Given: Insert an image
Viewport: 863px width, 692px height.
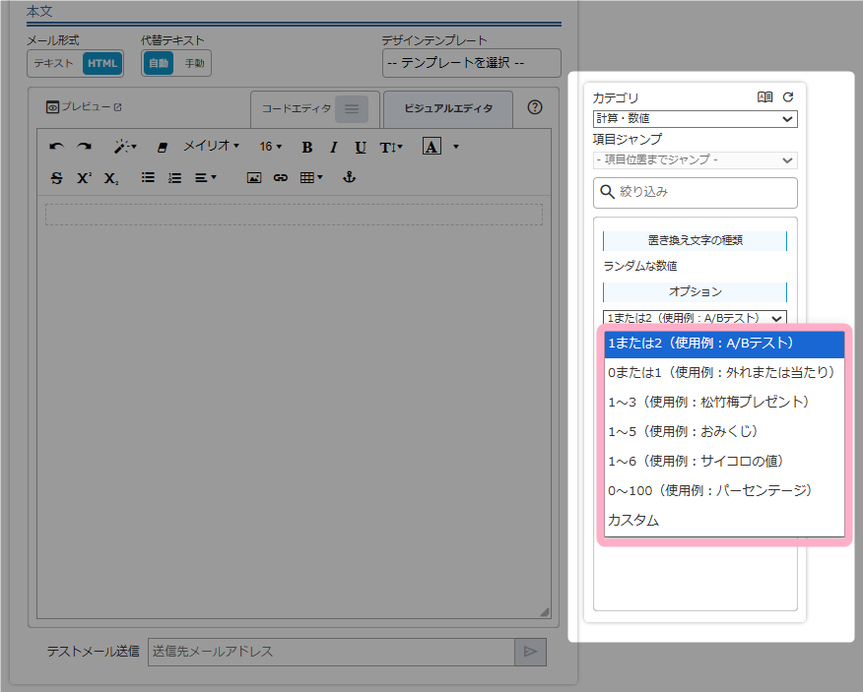Looking at the screenshot, I should click(254, 177).
